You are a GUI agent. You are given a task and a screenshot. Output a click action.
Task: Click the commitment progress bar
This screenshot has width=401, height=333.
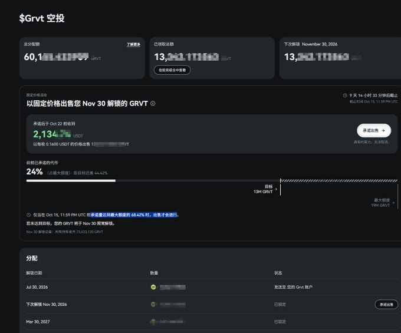click(212, 181)
